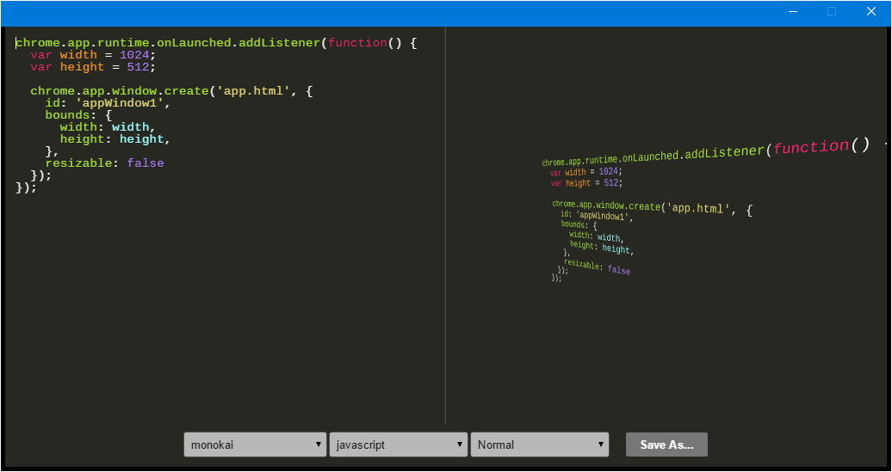This screenshot has width=892, height=472.
Task: Maximize the window
Action: (x=832, y=11)
